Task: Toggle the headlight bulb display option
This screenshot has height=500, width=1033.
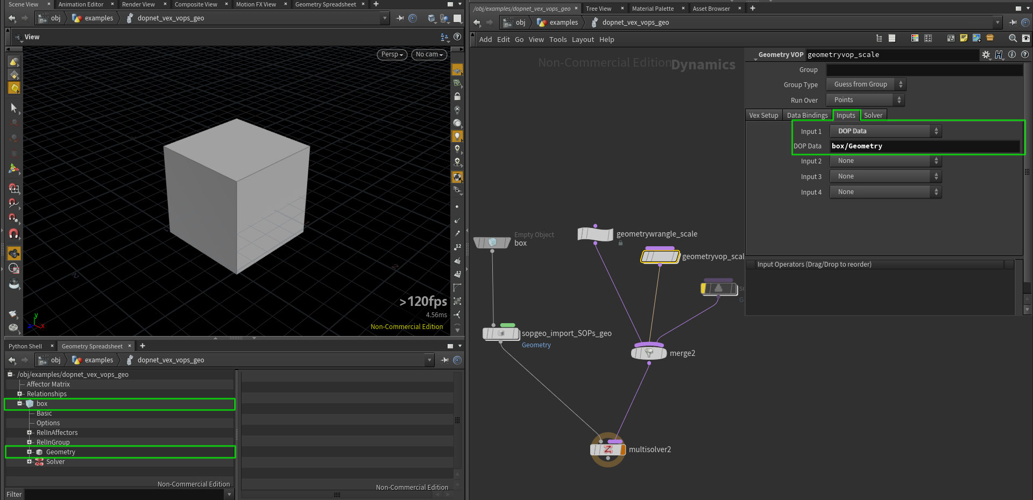Action: tap(457, 136)
